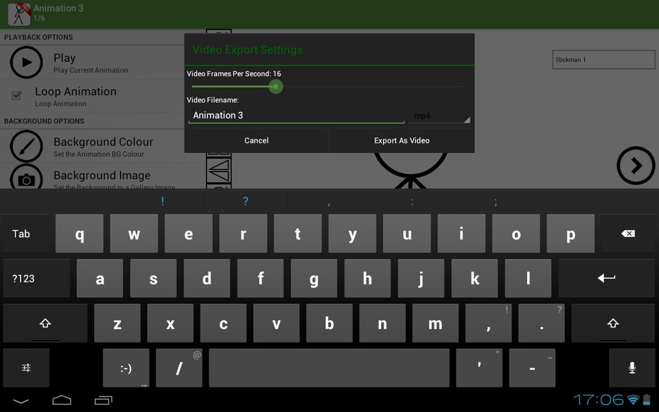Tap the Tab key
This screenshot has width=659, height=412.
(26, 233)
